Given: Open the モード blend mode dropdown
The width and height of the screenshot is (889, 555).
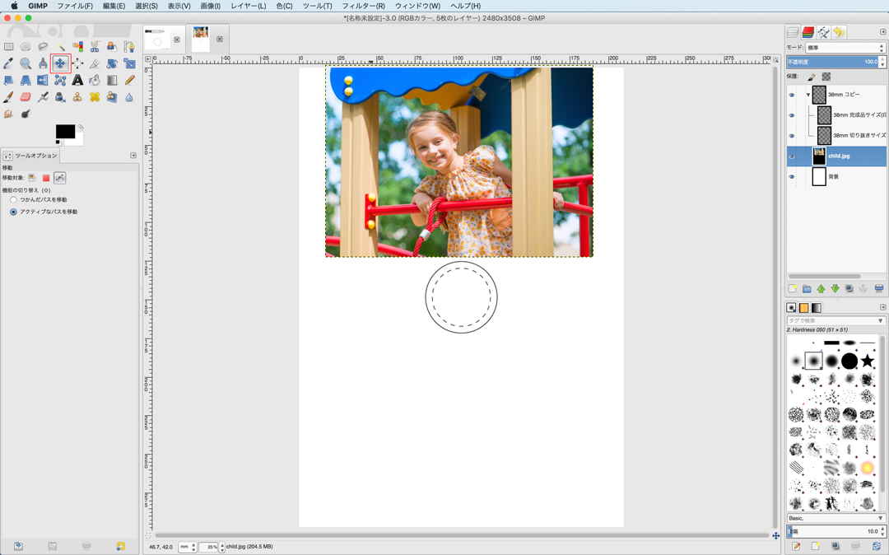Looking at the screenshot, I should 844,48.
